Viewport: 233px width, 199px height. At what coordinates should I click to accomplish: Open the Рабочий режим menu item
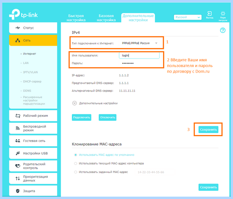[33, 116]
